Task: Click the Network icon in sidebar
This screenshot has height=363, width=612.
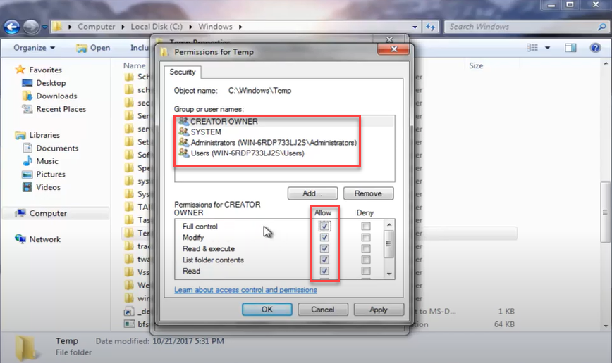Action: click(x=20, y=238)
